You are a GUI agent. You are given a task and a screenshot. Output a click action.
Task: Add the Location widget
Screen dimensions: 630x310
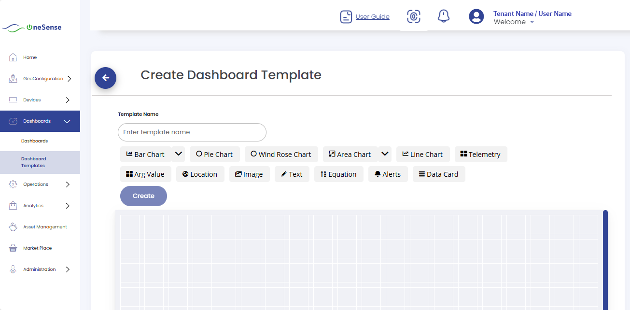tap(200, 174)
